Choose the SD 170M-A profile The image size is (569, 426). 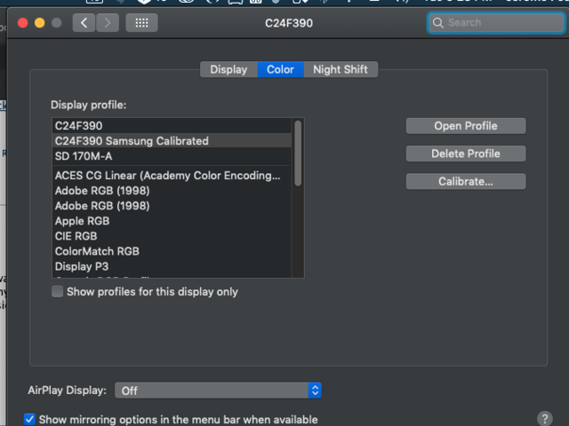172,156
